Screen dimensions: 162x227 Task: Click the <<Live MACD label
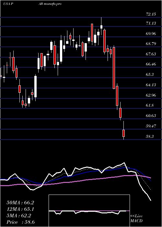click(x=136, y=219)
